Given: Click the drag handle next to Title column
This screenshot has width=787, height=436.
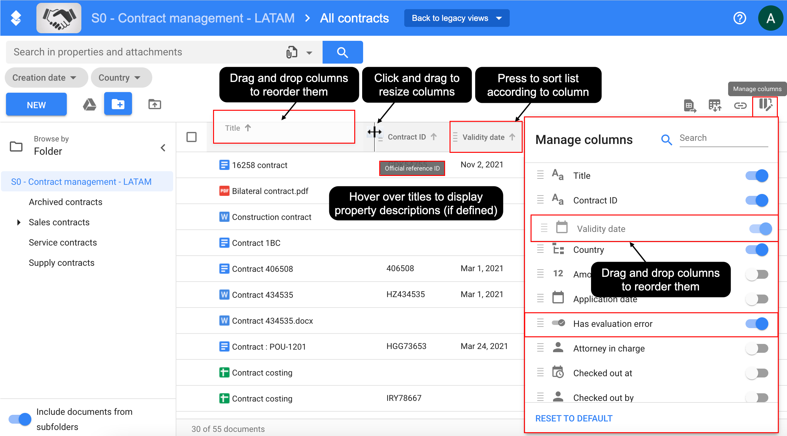Looking at the screenshot, I should pos(540,175).
